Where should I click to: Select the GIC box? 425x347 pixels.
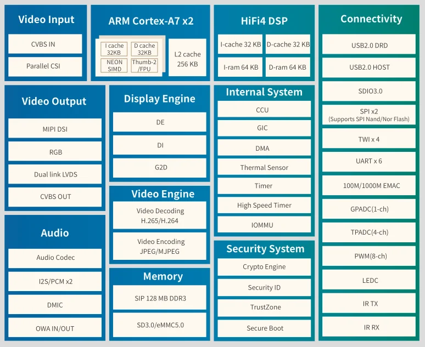(x=264, y=128)
